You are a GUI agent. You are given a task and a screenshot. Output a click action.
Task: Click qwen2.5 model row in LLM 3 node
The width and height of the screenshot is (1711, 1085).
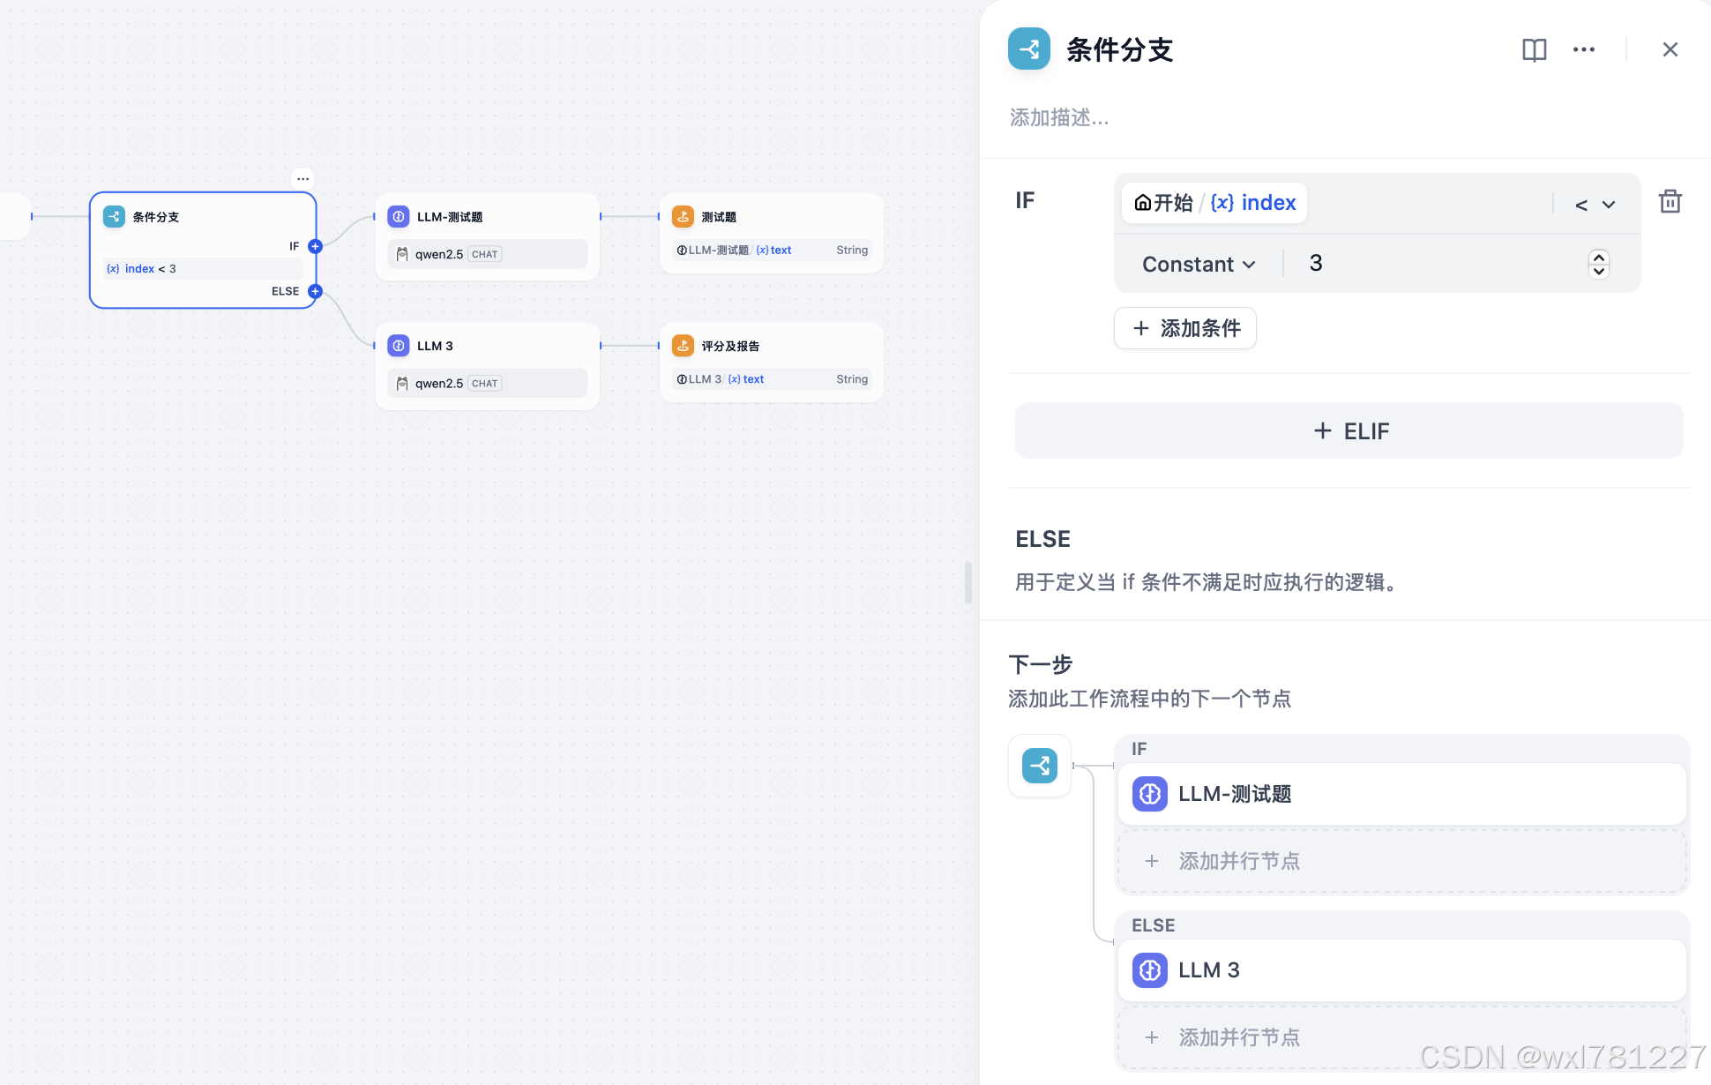[x=488, y=383]
